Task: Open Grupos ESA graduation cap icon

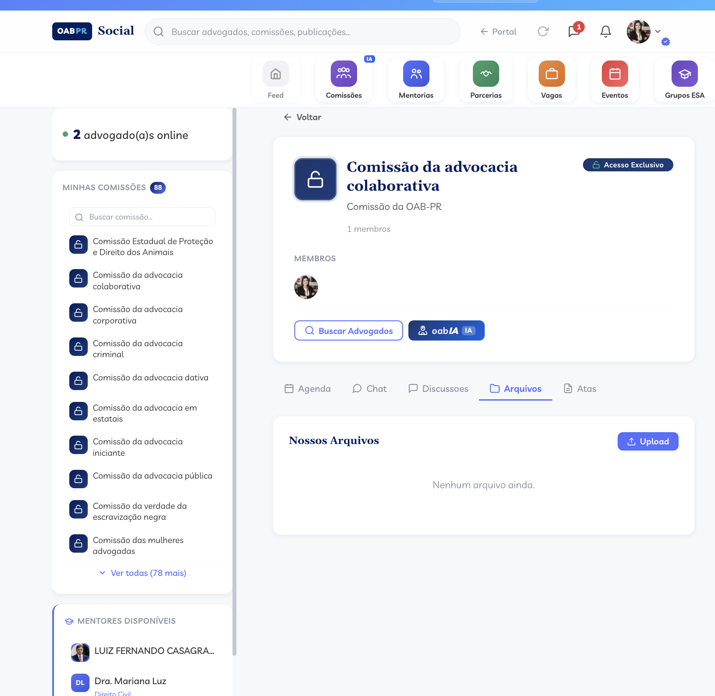Action: pyautogui.click(x=684, y=74)
